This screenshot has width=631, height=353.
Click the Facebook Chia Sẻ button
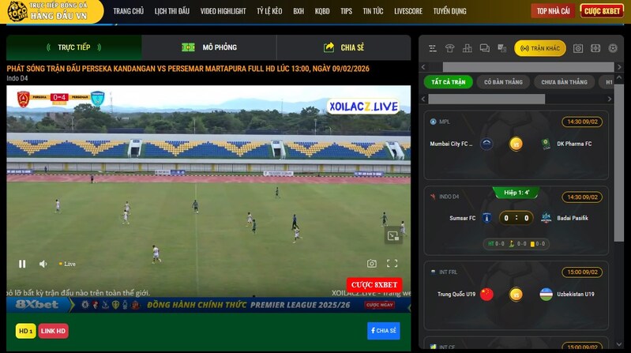coord(382,331)
